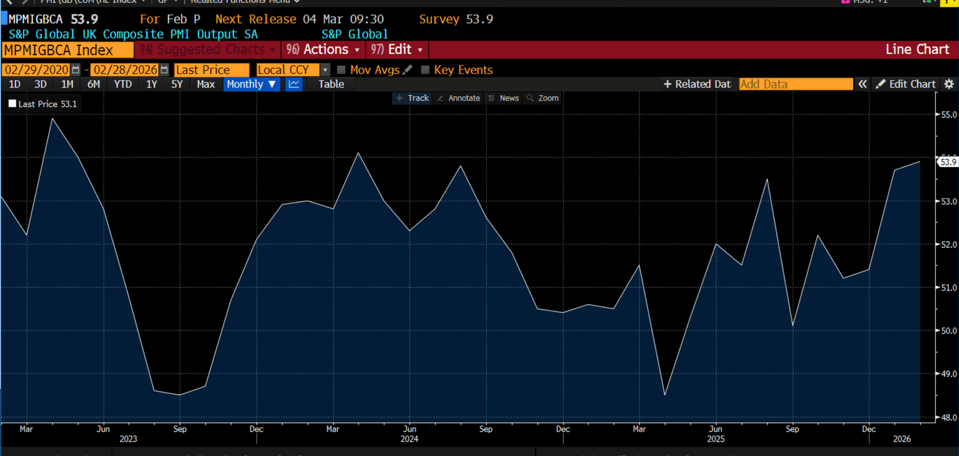Toggle the Last Price legend box
This screenshot has width=959, height=456.
tap(12, 104)
